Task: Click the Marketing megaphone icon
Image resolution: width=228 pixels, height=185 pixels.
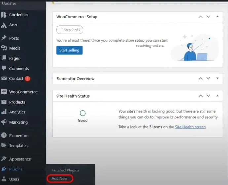Action: 4,122
